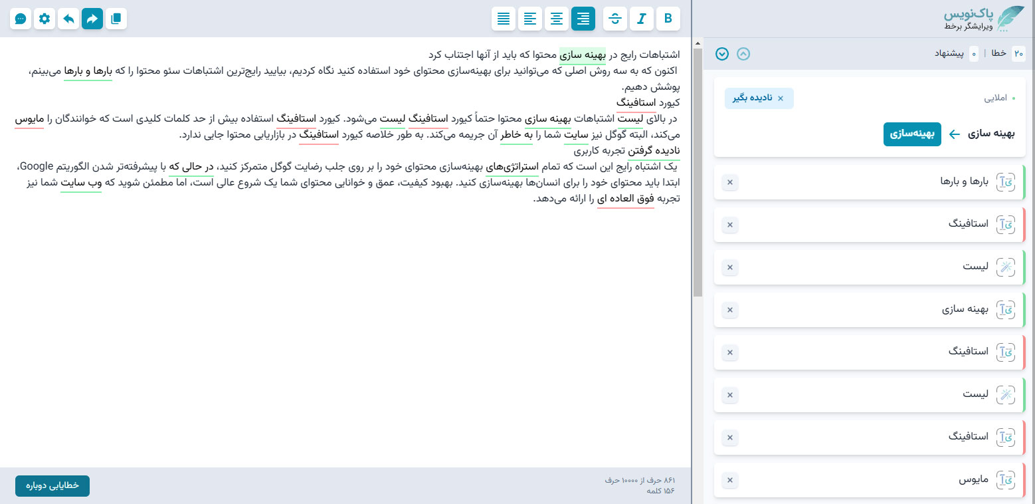Click underlined مایوس in the editor text
The width and height of the screenshot is (1035, 504).
tap(29, 119)
